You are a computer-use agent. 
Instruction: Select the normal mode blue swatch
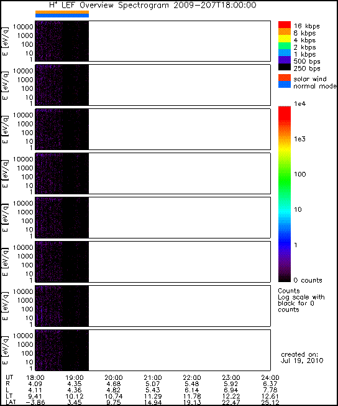click(x=284, y=85)
